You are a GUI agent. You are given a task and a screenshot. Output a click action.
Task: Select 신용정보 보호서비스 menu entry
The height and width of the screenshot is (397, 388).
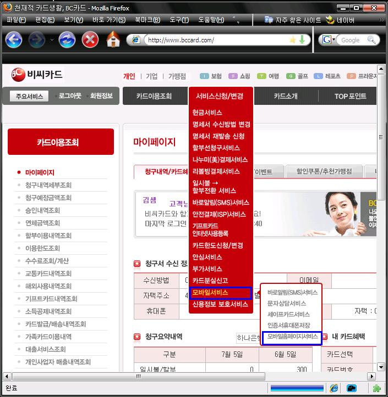(x=220, y=304)
